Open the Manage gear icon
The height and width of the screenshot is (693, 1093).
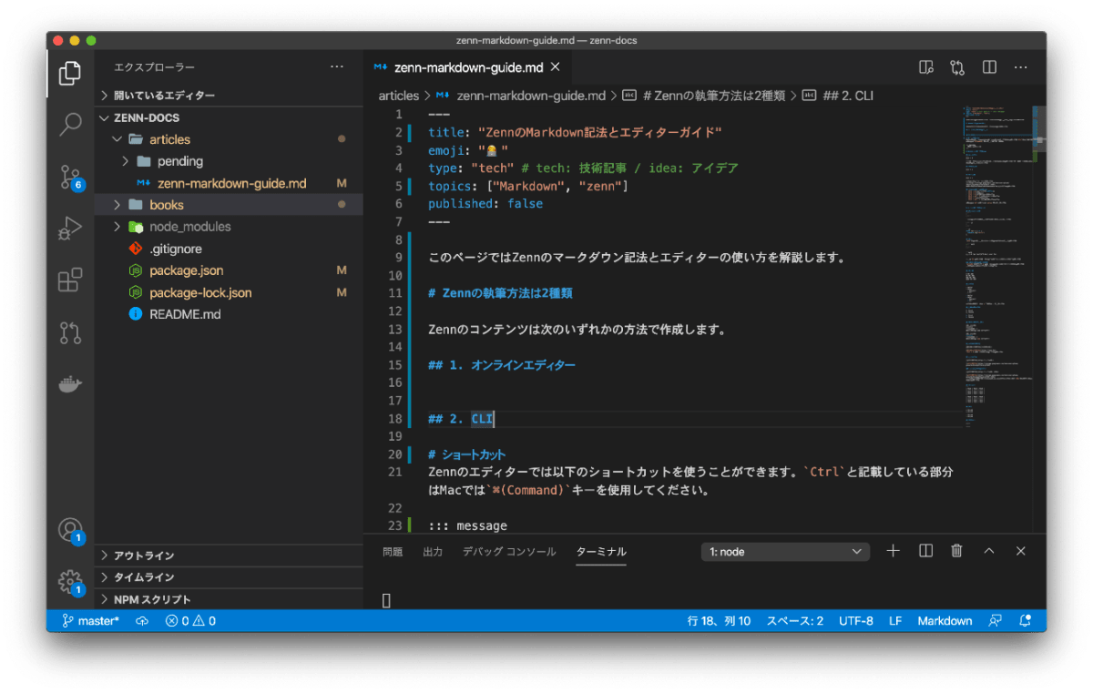click(70, 581)
